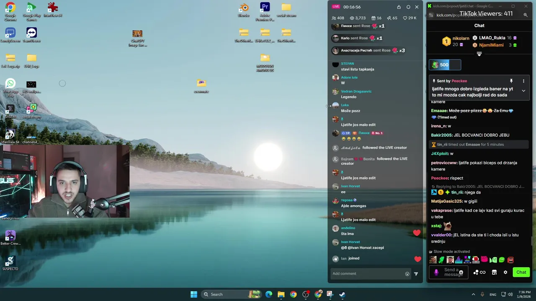This screenshot has width=536, height=301.
Task: Select the Blender desktop shortcut
Action: click(x=244, y=10)
